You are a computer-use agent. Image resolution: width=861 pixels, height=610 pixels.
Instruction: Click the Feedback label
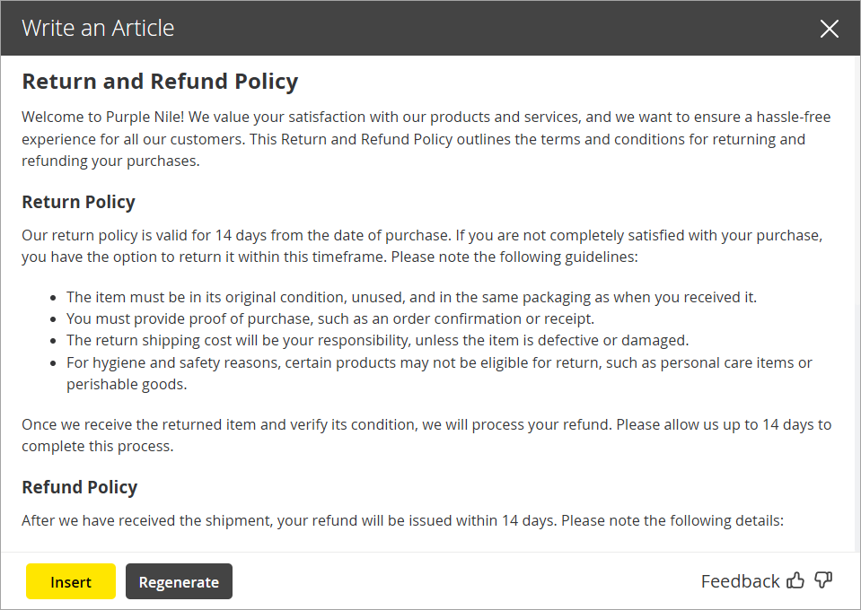[x=739, y=580]
